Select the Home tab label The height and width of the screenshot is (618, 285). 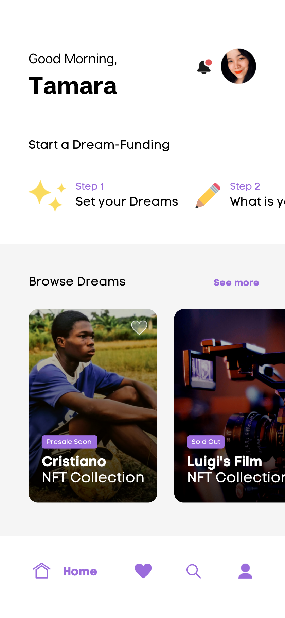coord(80,571)
